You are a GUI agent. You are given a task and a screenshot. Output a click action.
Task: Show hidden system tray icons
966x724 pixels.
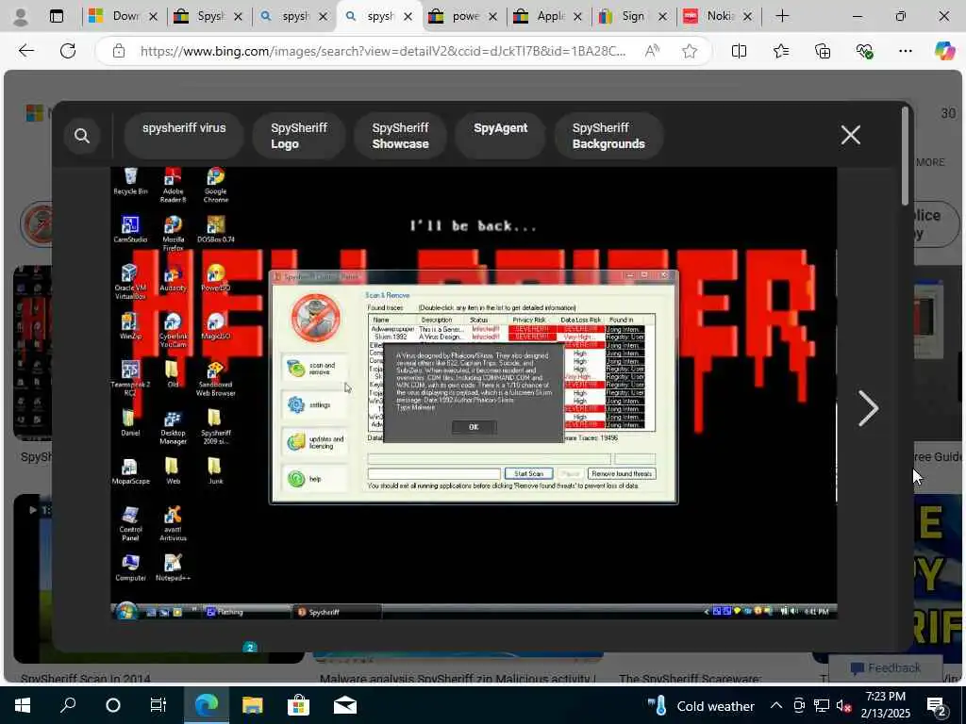[776, 705]
